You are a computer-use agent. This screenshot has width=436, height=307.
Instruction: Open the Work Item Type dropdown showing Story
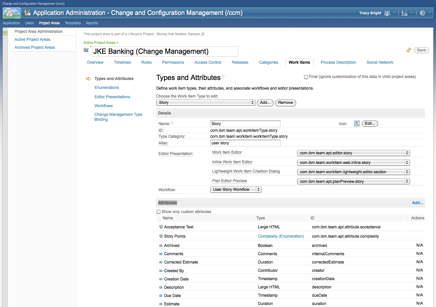[x=206, y=103]
